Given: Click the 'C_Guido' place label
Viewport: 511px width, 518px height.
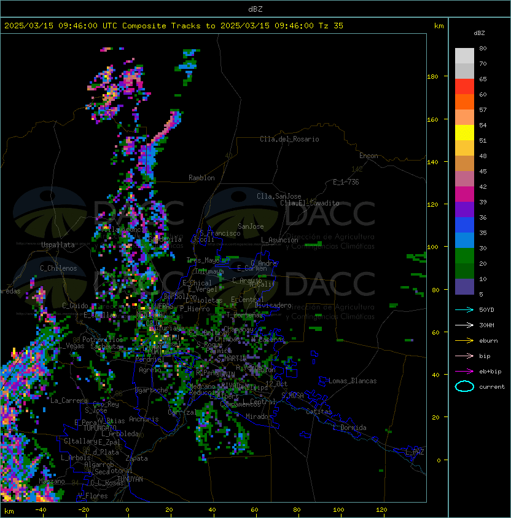Looking at the screenshot, I should click(x=75, y=306).
